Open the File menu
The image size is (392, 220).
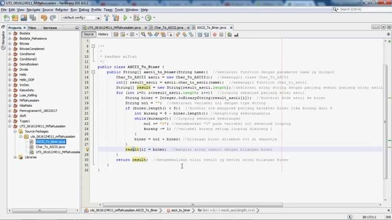pyautogui.click(x=4, y=10)
